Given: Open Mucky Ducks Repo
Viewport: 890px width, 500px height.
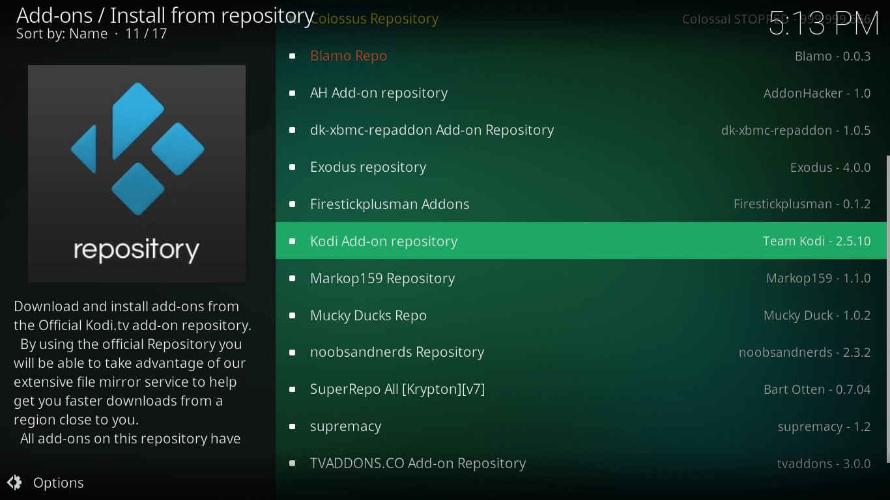Looking at the screenshot, I should click(581, 316).
